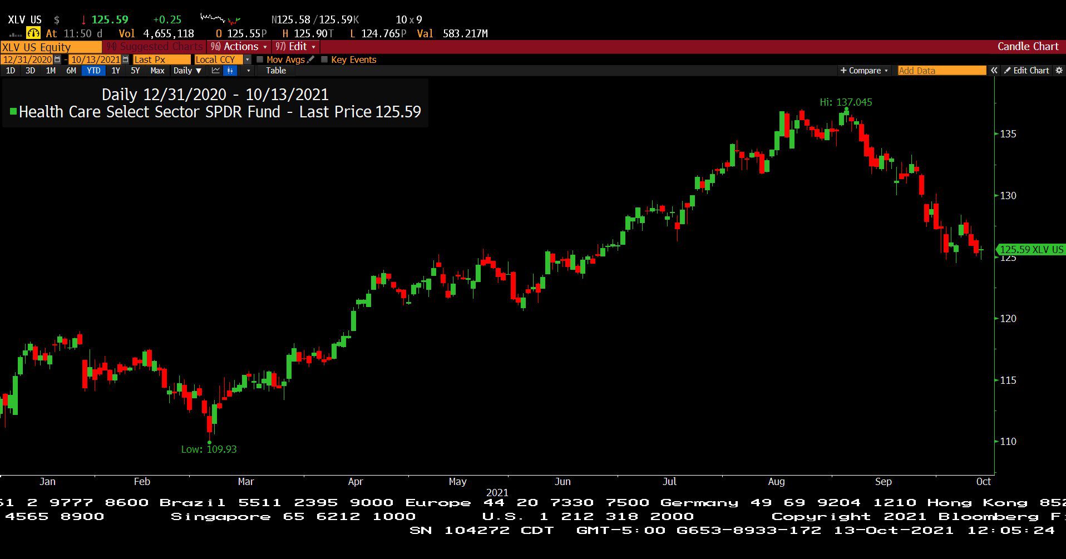Open the end date calendar picker
This screenshot has height=559, width=1066.
[125, 60]
